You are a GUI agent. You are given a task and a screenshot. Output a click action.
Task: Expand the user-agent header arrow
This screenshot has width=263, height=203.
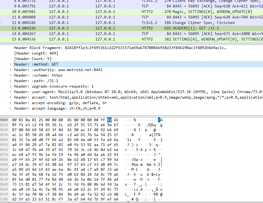10,92
